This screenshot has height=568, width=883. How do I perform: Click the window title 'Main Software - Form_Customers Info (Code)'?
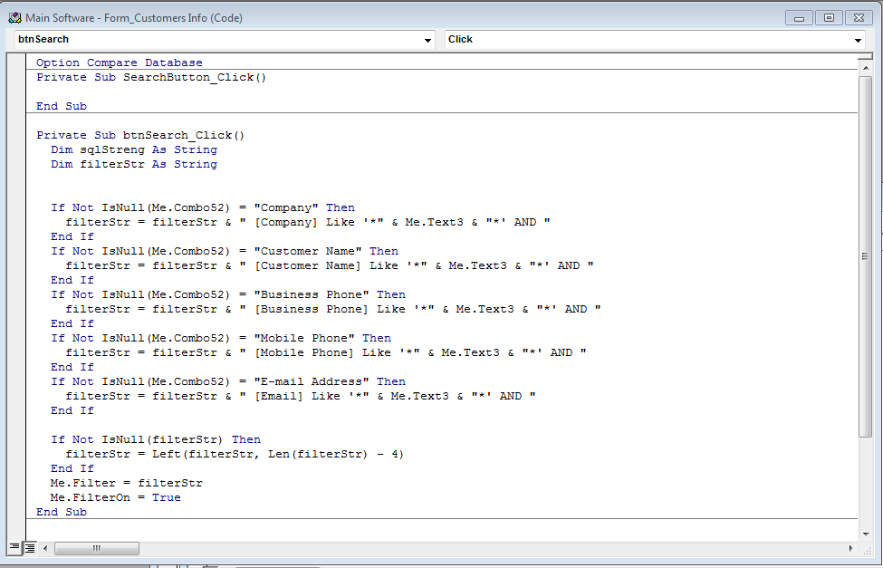[134, 18]
